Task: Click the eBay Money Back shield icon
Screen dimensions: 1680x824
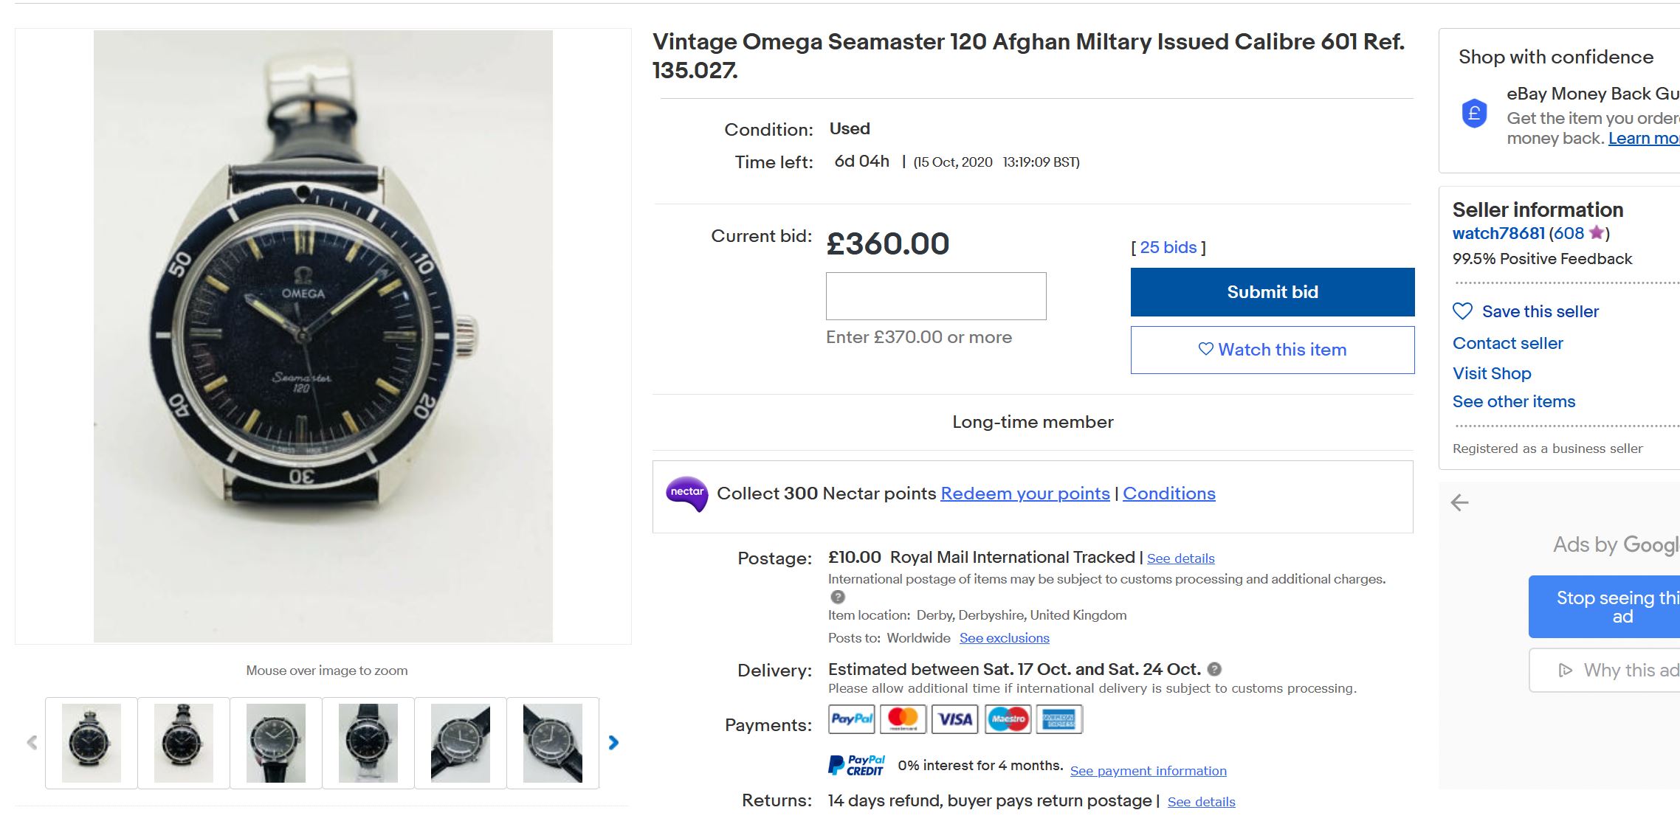Action: [1474, 114]
